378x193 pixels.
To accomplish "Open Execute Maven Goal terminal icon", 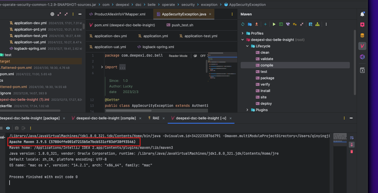I will (x=281, y=24).
